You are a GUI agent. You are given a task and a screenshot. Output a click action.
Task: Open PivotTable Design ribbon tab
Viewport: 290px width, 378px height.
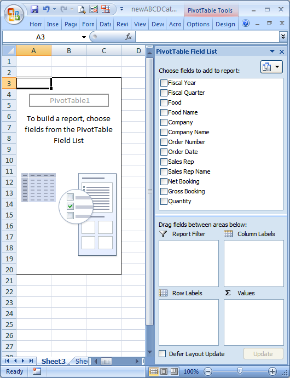tap(225, 24)
